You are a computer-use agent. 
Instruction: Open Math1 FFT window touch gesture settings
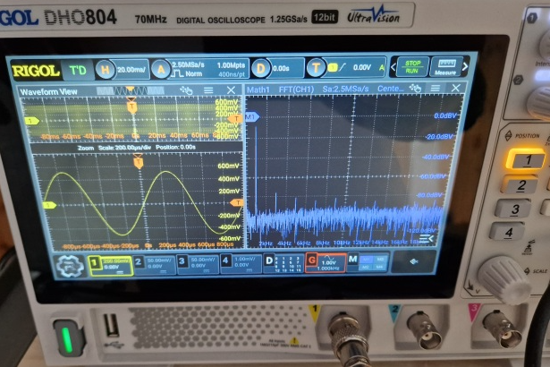coord(415,89)
